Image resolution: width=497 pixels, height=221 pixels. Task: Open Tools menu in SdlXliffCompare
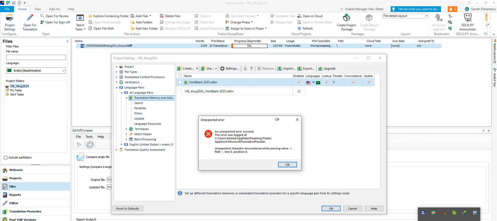tap(89, 137)
